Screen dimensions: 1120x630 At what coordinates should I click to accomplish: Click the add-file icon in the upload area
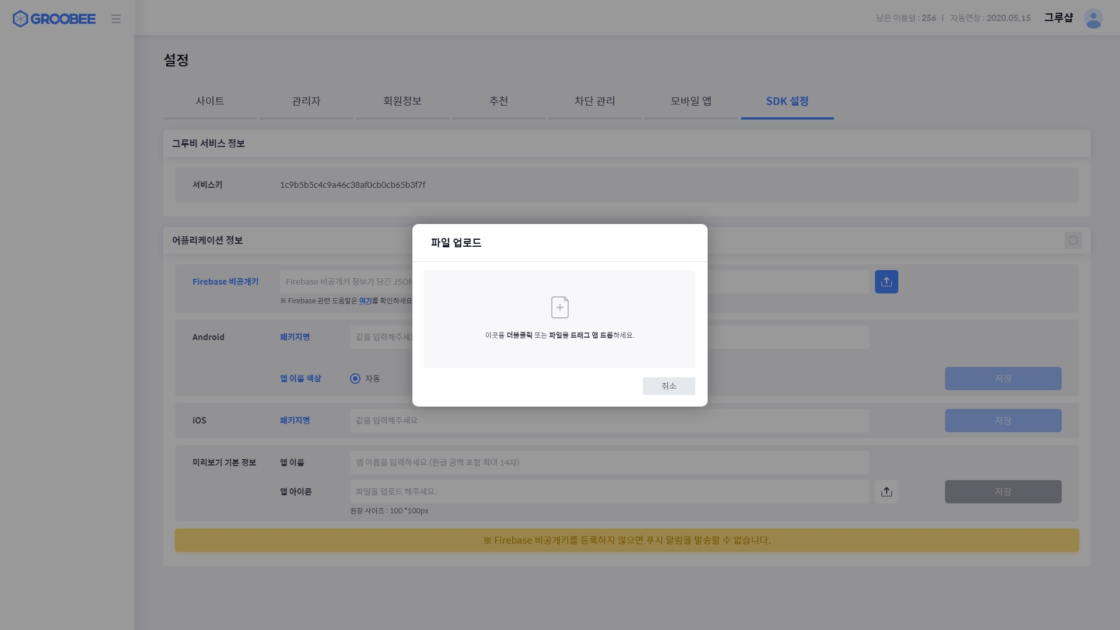[559, 307]
